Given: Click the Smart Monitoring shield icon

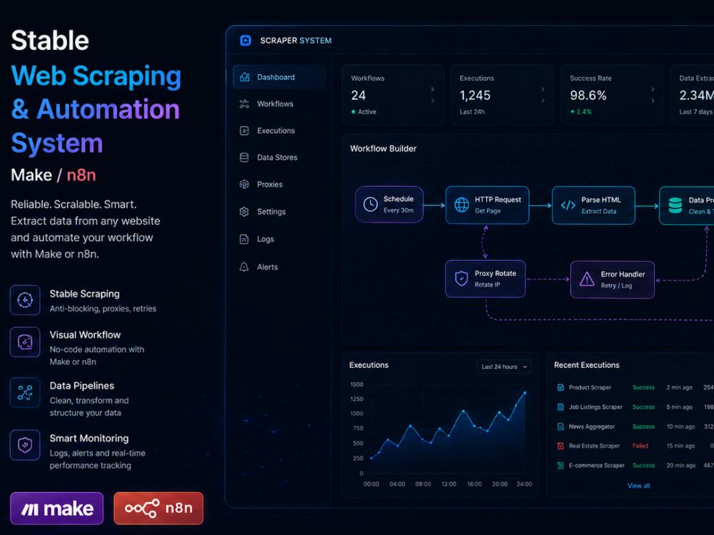Looking at the screenshot, I should [x=25, y=445].
